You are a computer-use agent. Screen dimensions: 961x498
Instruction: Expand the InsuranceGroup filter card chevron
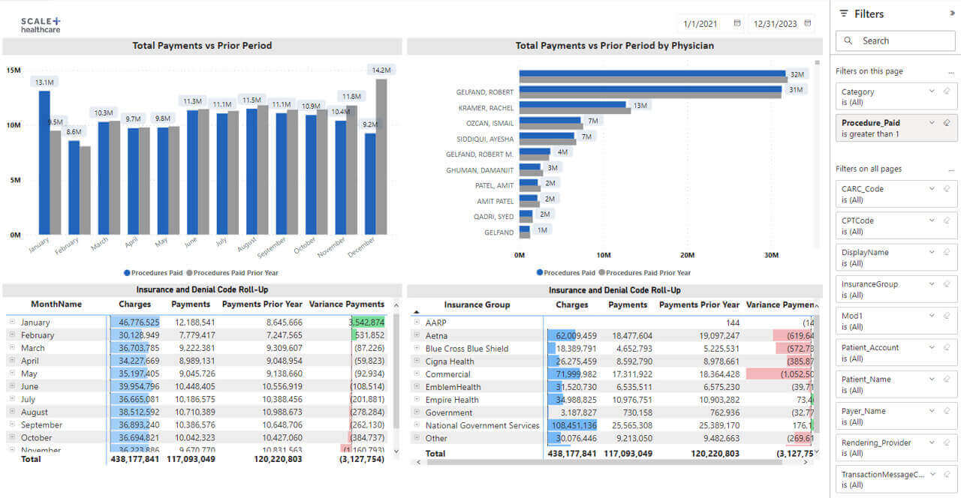click(932, 284)
